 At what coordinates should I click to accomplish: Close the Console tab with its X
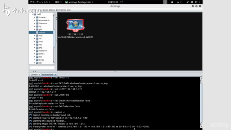(x=39, y=75)
